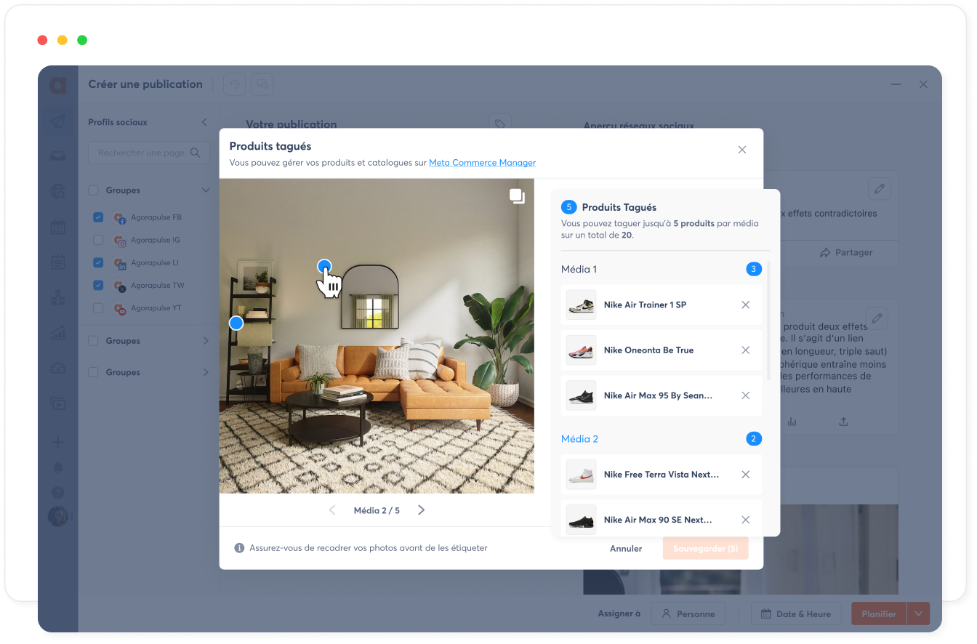Remove Nike Air Trainer 1 SP tag
Screen dimensions: 977x644
(745, 305)
